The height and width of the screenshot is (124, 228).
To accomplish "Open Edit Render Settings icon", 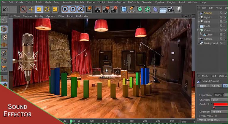I will tap(114, 9).
